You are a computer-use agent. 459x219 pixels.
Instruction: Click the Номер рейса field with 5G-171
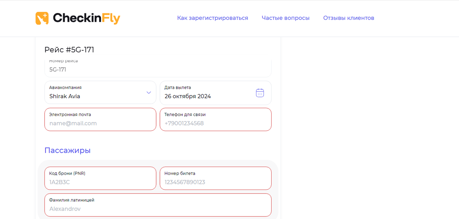coord(158,68)
